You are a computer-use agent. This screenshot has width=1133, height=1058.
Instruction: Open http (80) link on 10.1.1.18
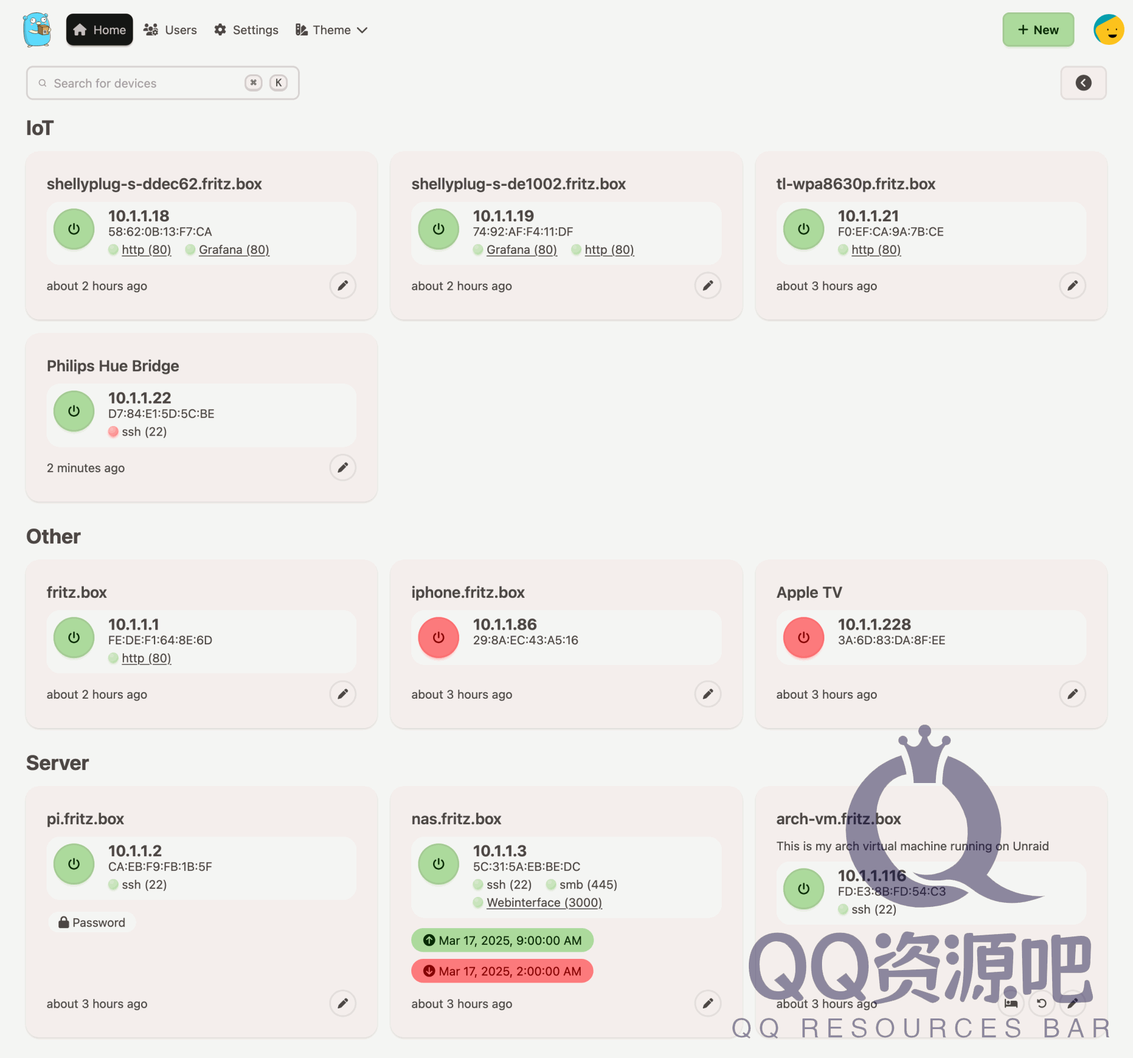146,250
